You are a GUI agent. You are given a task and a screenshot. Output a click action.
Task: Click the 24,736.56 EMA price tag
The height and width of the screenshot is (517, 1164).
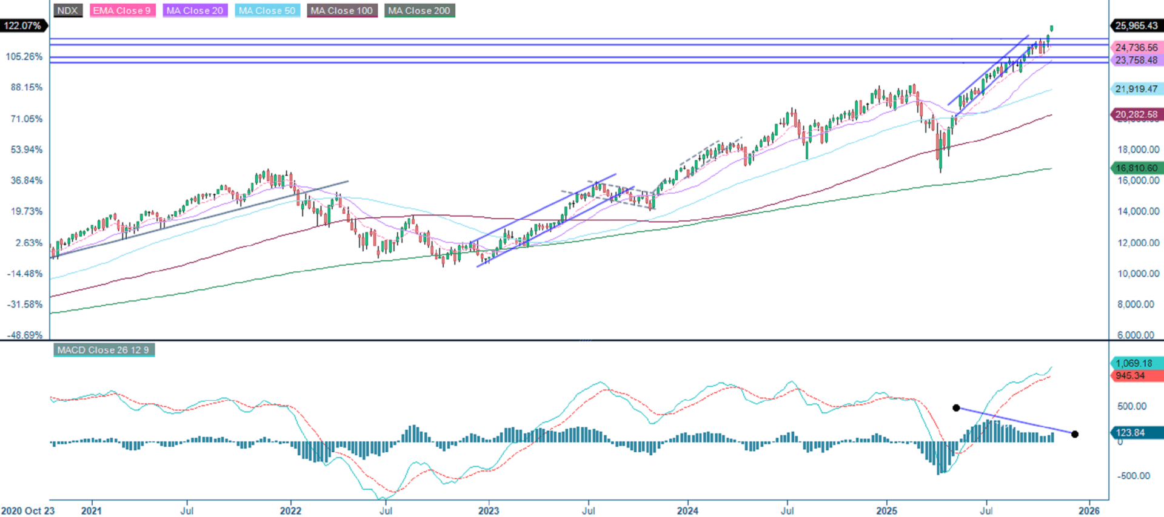[x=1137, y=47]
